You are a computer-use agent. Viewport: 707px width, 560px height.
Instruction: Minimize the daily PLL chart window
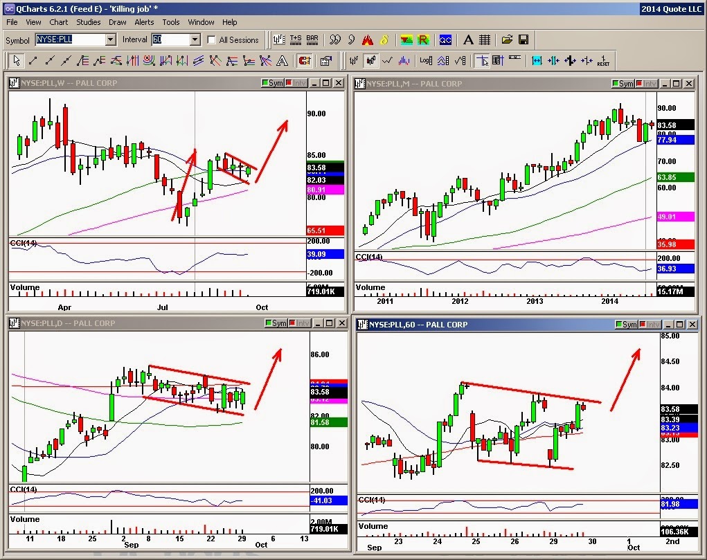click(318, 323)
